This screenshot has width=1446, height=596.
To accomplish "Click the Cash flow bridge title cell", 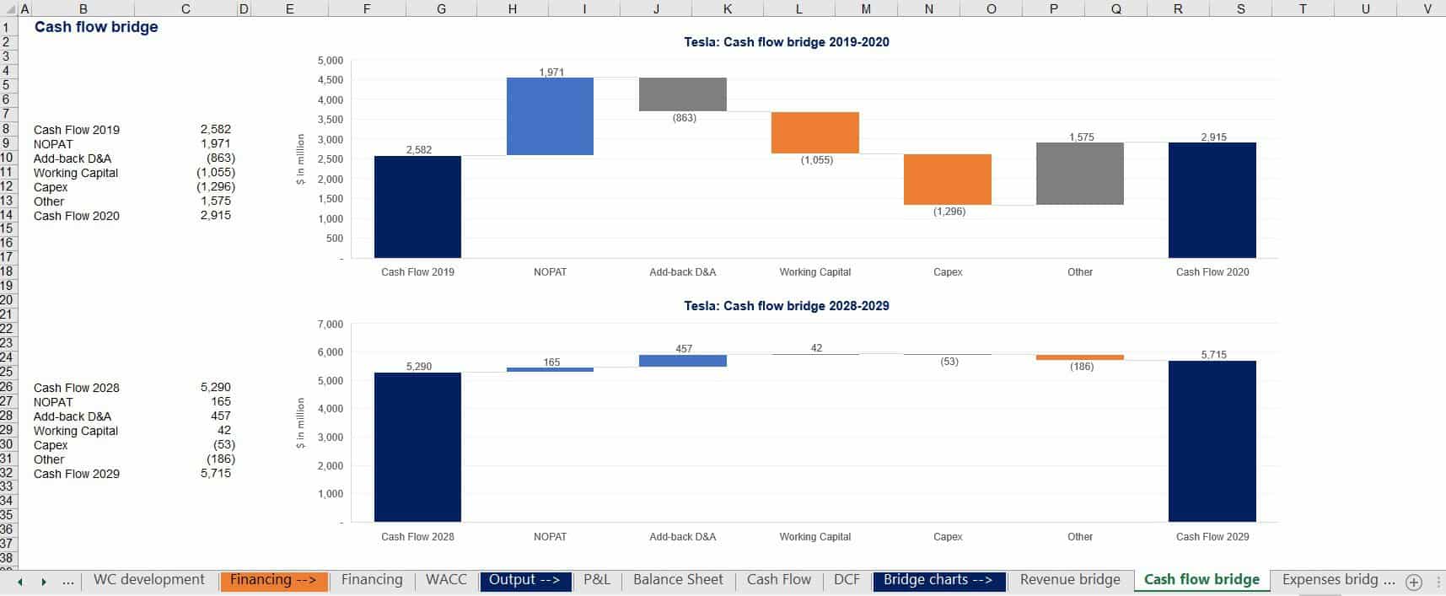I will 96,27.
